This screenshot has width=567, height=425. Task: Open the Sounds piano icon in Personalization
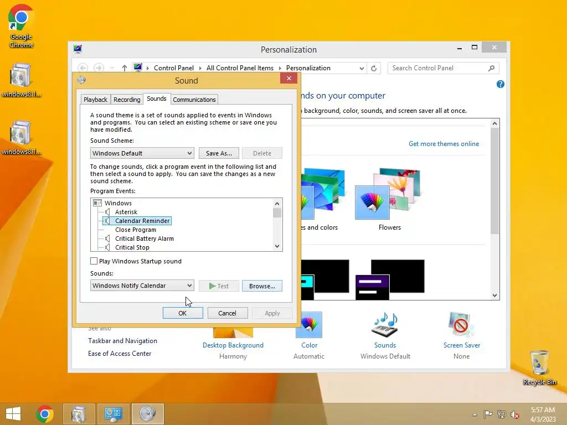(x=385, y=325)
